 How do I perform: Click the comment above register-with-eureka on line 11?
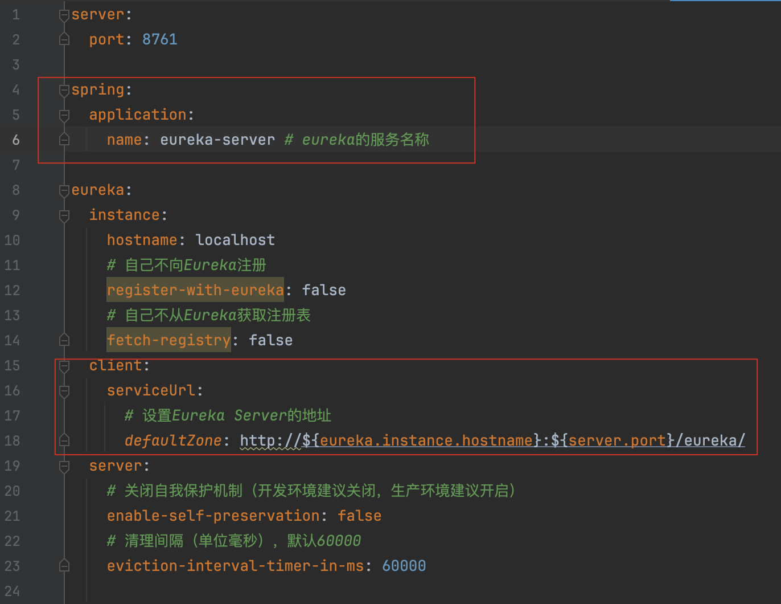pyautogui.click(x=187, y=265)
